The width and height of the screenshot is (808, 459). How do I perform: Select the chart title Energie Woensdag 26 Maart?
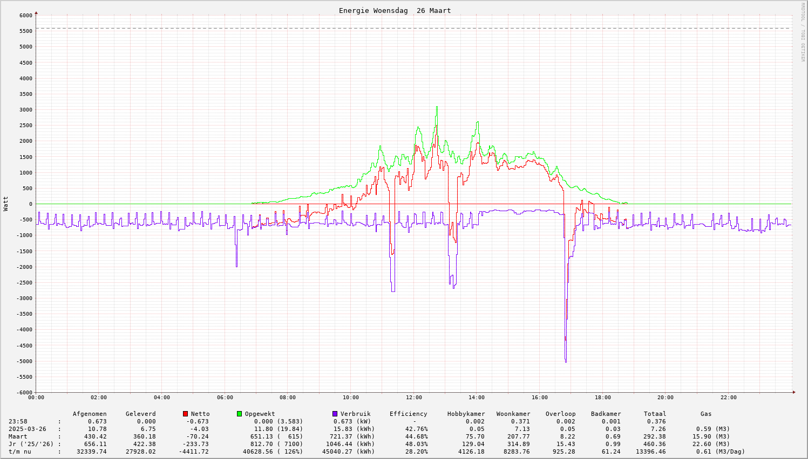click(395, 11)
